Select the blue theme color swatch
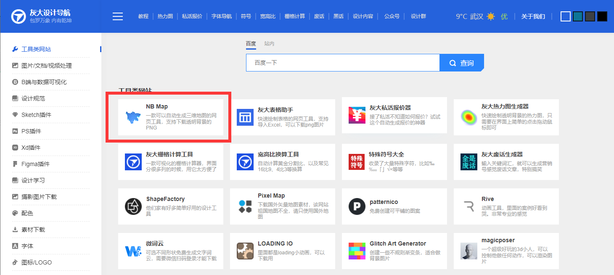This screenshot has width=614, height=275. click(x=566, y=16)
